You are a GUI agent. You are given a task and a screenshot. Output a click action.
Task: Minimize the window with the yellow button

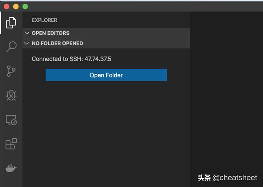pyautogui.click(x=16, y=7)
